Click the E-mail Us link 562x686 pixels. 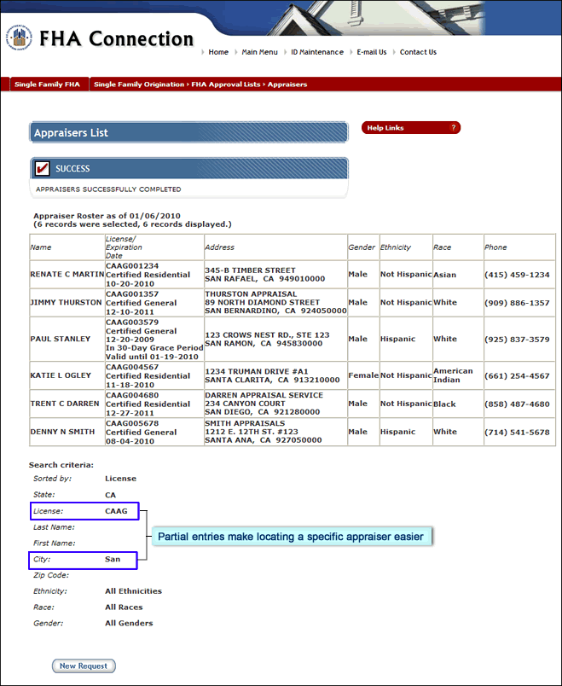(x=371, y=52)
